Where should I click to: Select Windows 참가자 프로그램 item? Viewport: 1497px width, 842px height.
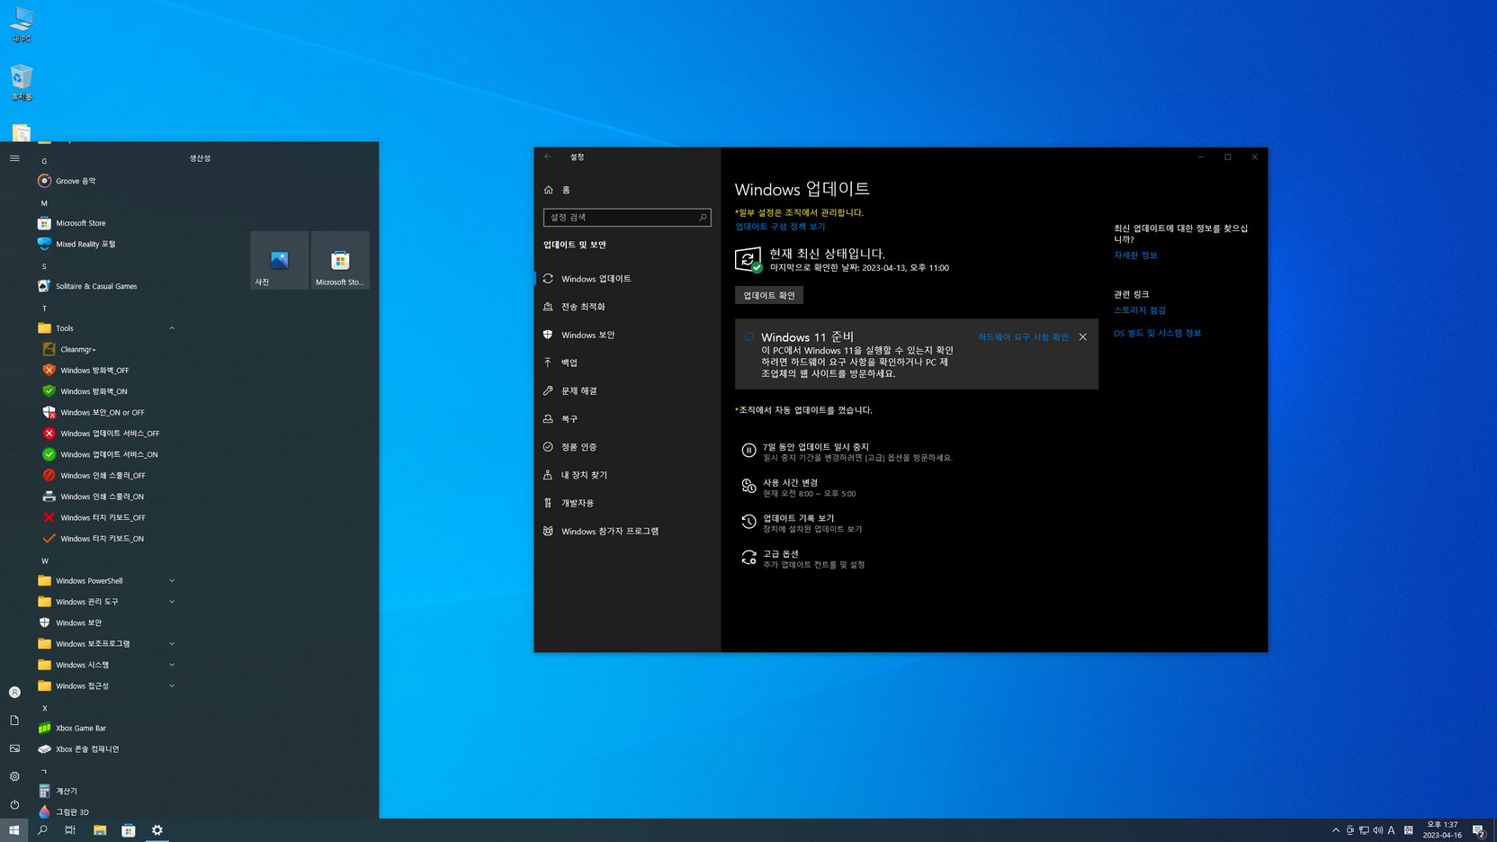[627, 531]
